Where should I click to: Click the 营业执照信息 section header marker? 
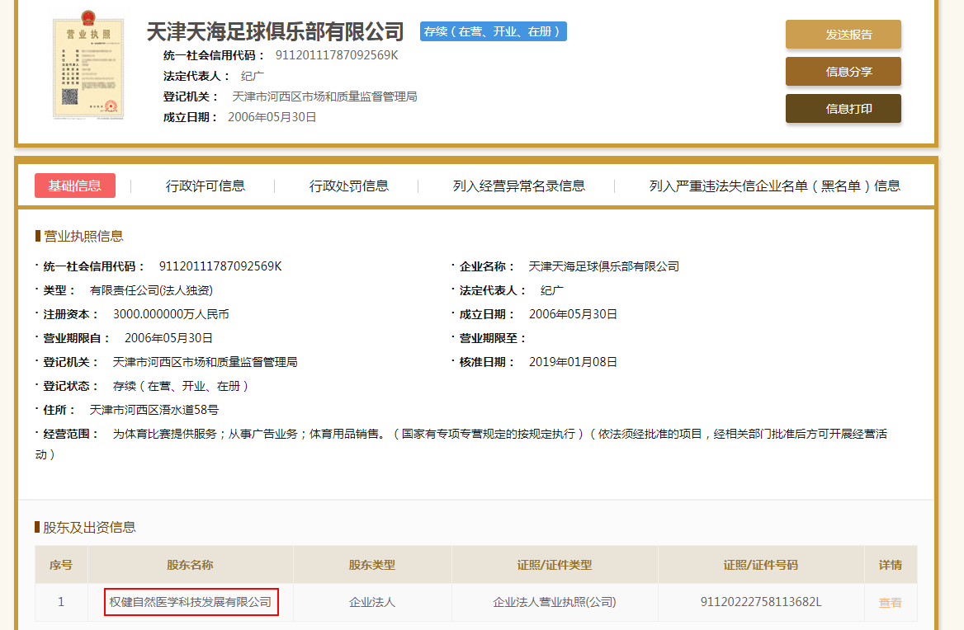36,235
